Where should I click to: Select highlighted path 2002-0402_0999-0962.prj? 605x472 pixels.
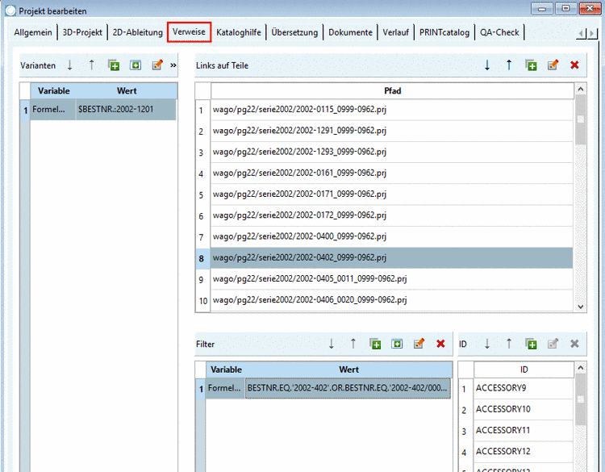tap(391, 258)
